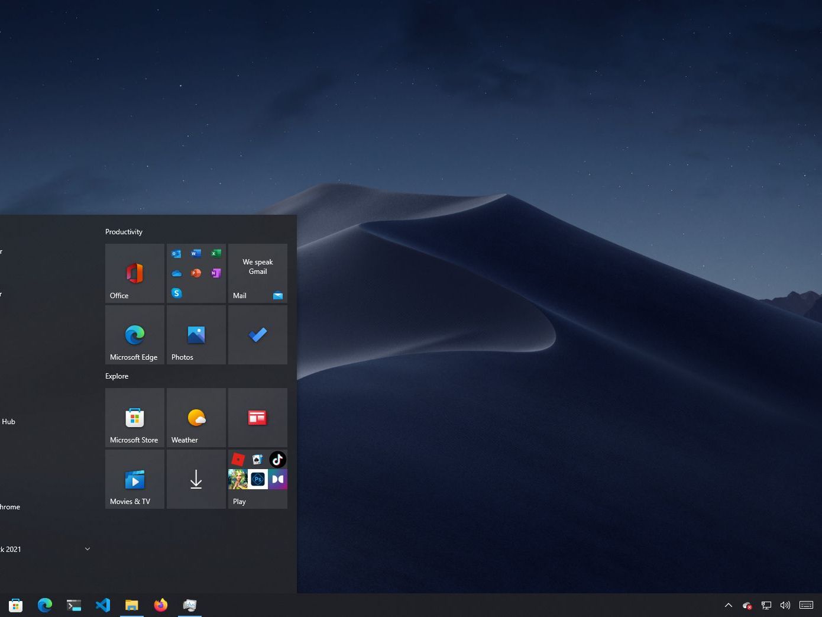
Task: Open the Microsoft News tile
Action: 257,418
